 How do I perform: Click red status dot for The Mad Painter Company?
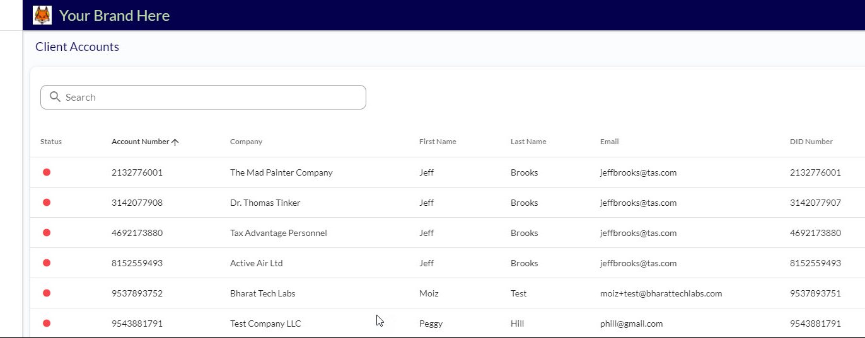[47, 172]
